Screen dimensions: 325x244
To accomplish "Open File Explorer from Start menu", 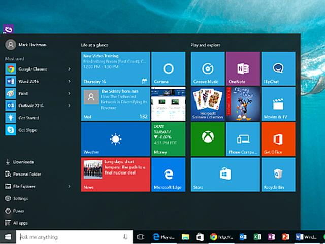I will point(20,186).
